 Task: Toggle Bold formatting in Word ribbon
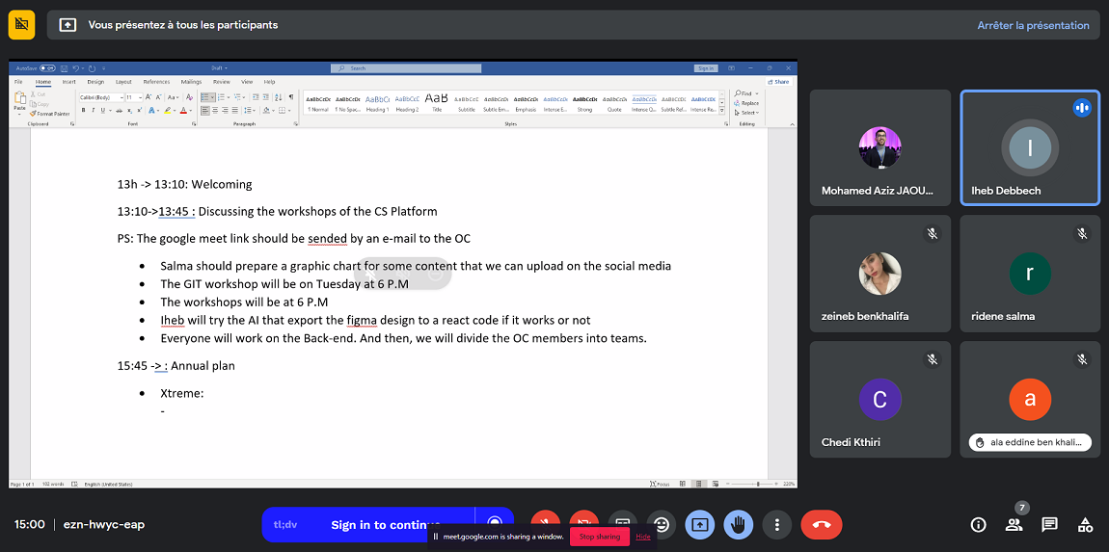84,110
